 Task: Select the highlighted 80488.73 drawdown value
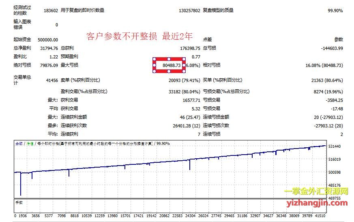(x=172, y=65)
